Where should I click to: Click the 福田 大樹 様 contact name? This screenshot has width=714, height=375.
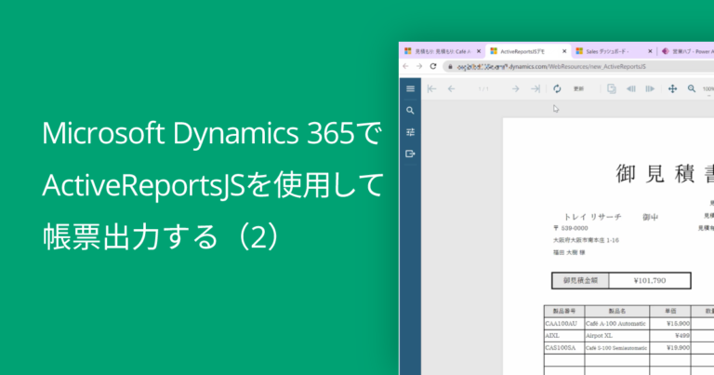coord(569,252)
